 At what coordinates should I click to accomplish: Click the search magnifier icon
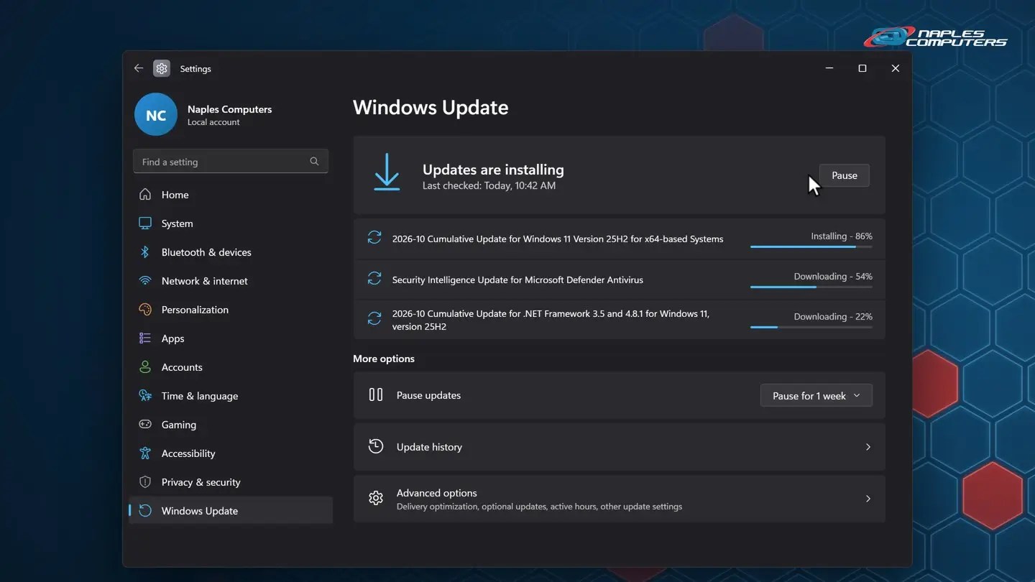[314, 162]
